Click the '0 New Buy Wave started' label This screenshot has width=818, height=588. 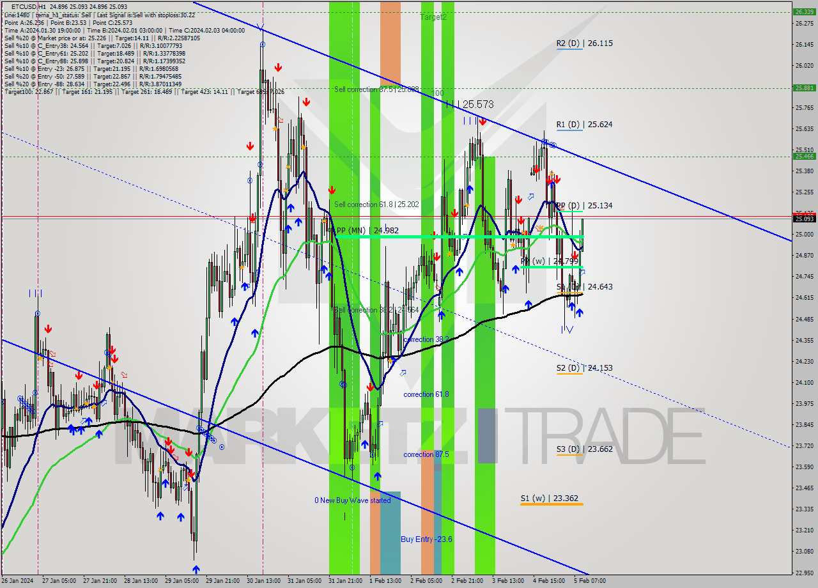click(x=352, y=500)
